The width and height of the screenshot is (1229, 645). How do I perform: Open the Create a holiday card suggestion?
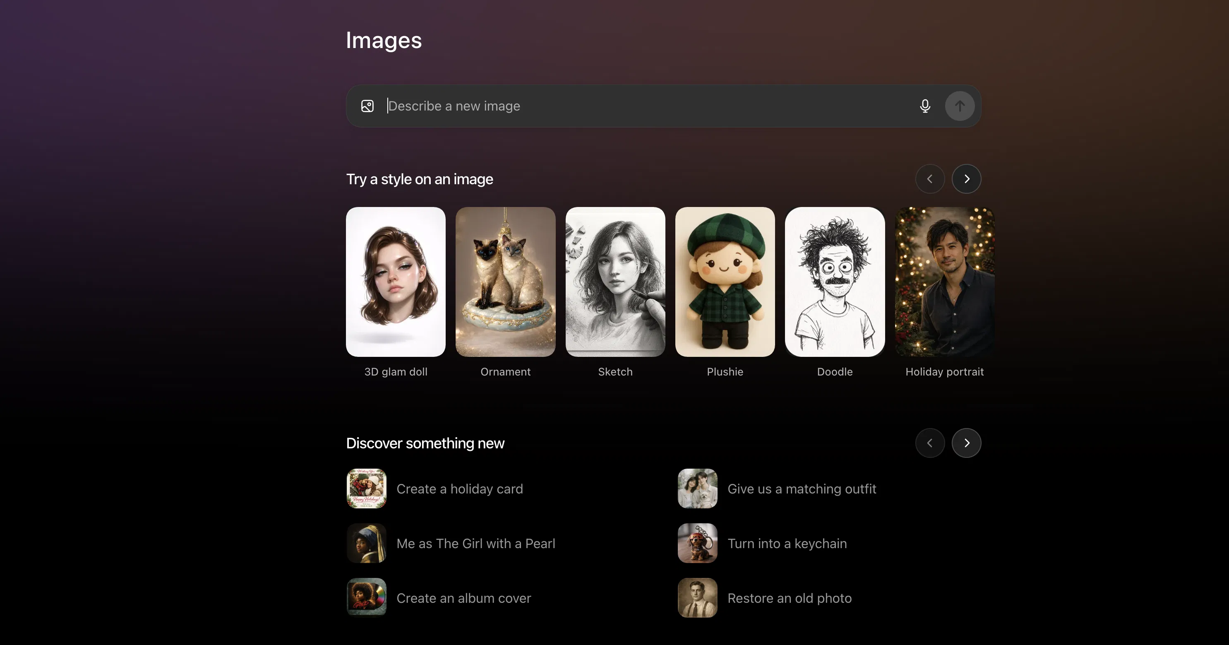pos(459,489)
